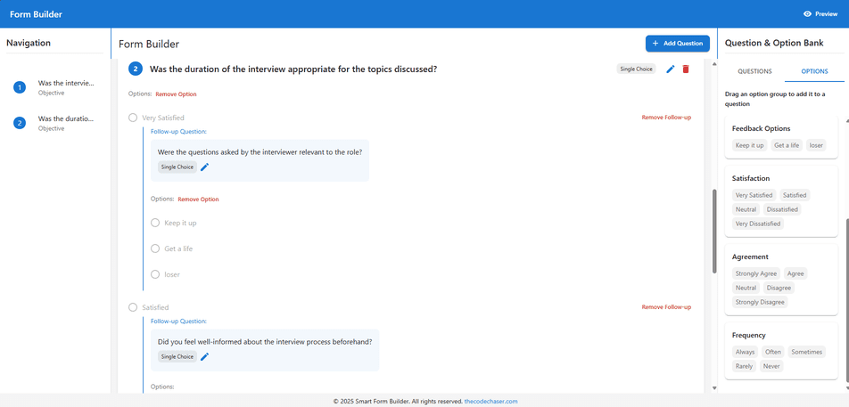Select the 'Keep it up' radio option

coord(155,223)
